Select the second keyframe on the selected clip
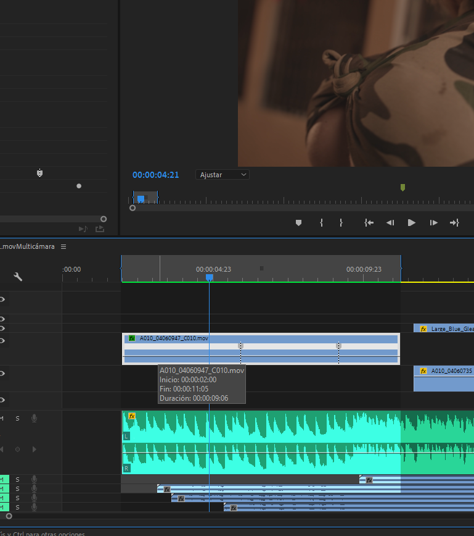The width and height of the screenshot is (474, 536). 338,346
